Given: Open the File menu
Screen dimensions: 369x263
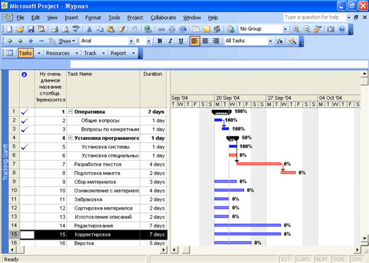Looking at the screenshot, I should tap(20, 18).
